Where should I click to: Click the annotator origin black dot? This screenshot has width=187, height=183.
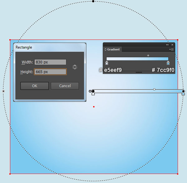(93, 91)
